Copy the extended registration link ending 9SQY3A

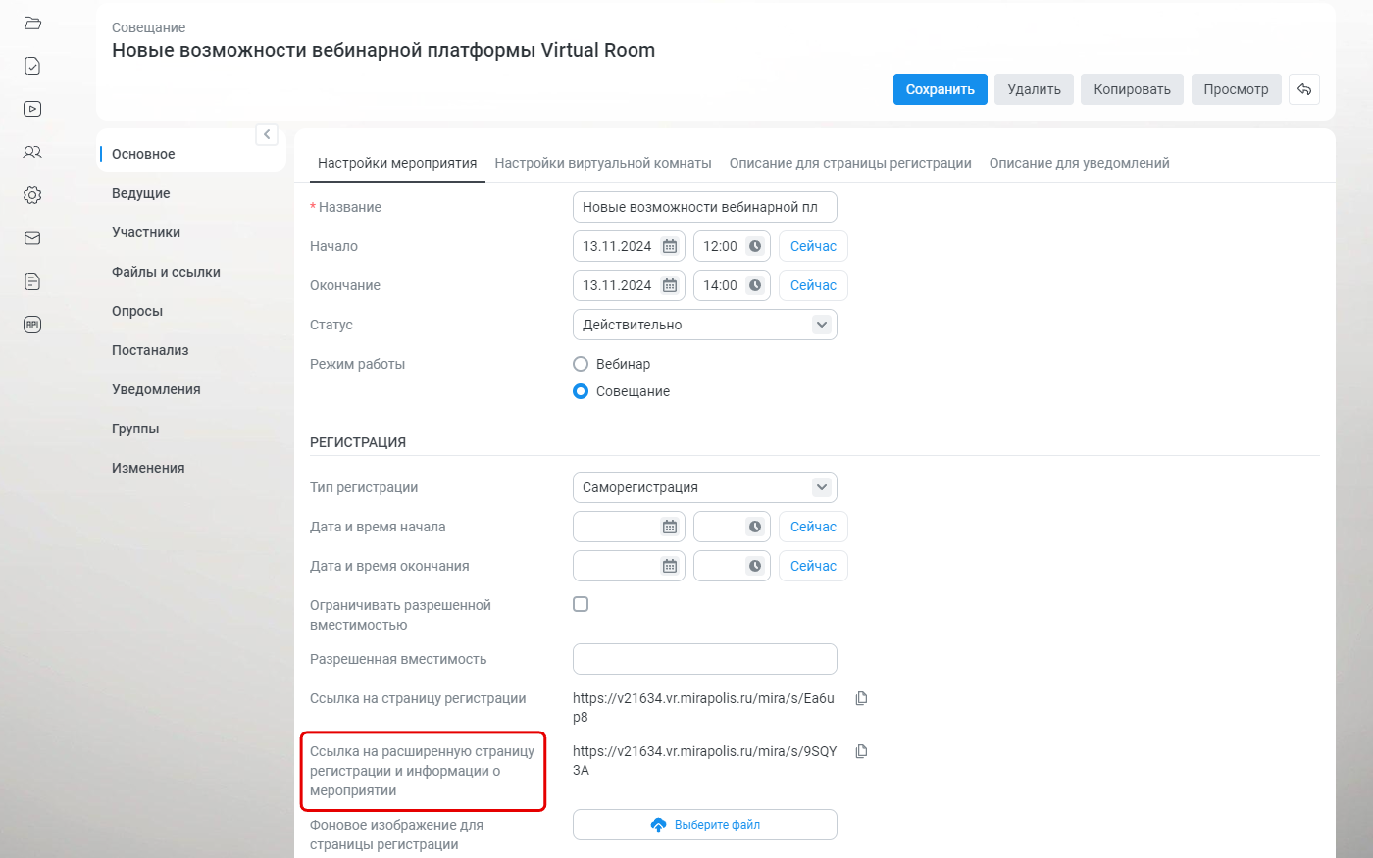[x=861, y=751]
